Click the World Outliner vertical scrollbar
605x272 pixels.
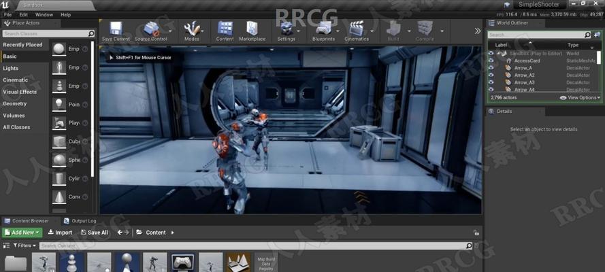599,57
